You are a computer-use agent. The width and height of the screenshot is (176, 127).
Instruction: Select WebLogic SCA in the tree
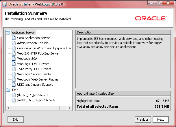(27, 59)
